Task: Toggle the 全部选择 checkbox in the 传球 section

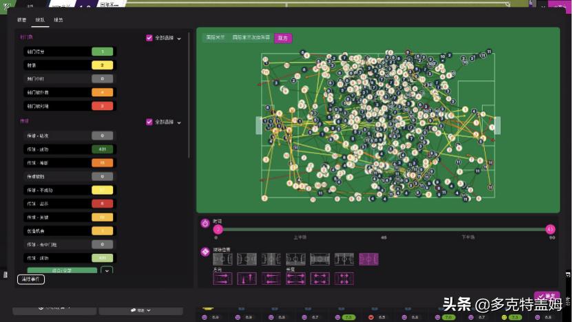Action: click(149, 122)
